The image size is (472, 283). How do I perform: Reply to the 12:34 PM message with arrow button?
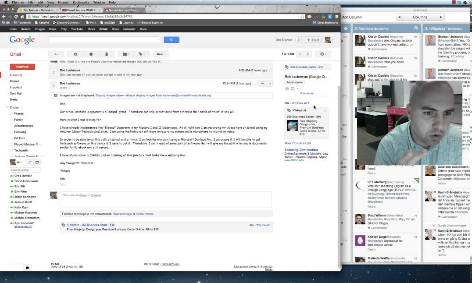coord(262,83)
